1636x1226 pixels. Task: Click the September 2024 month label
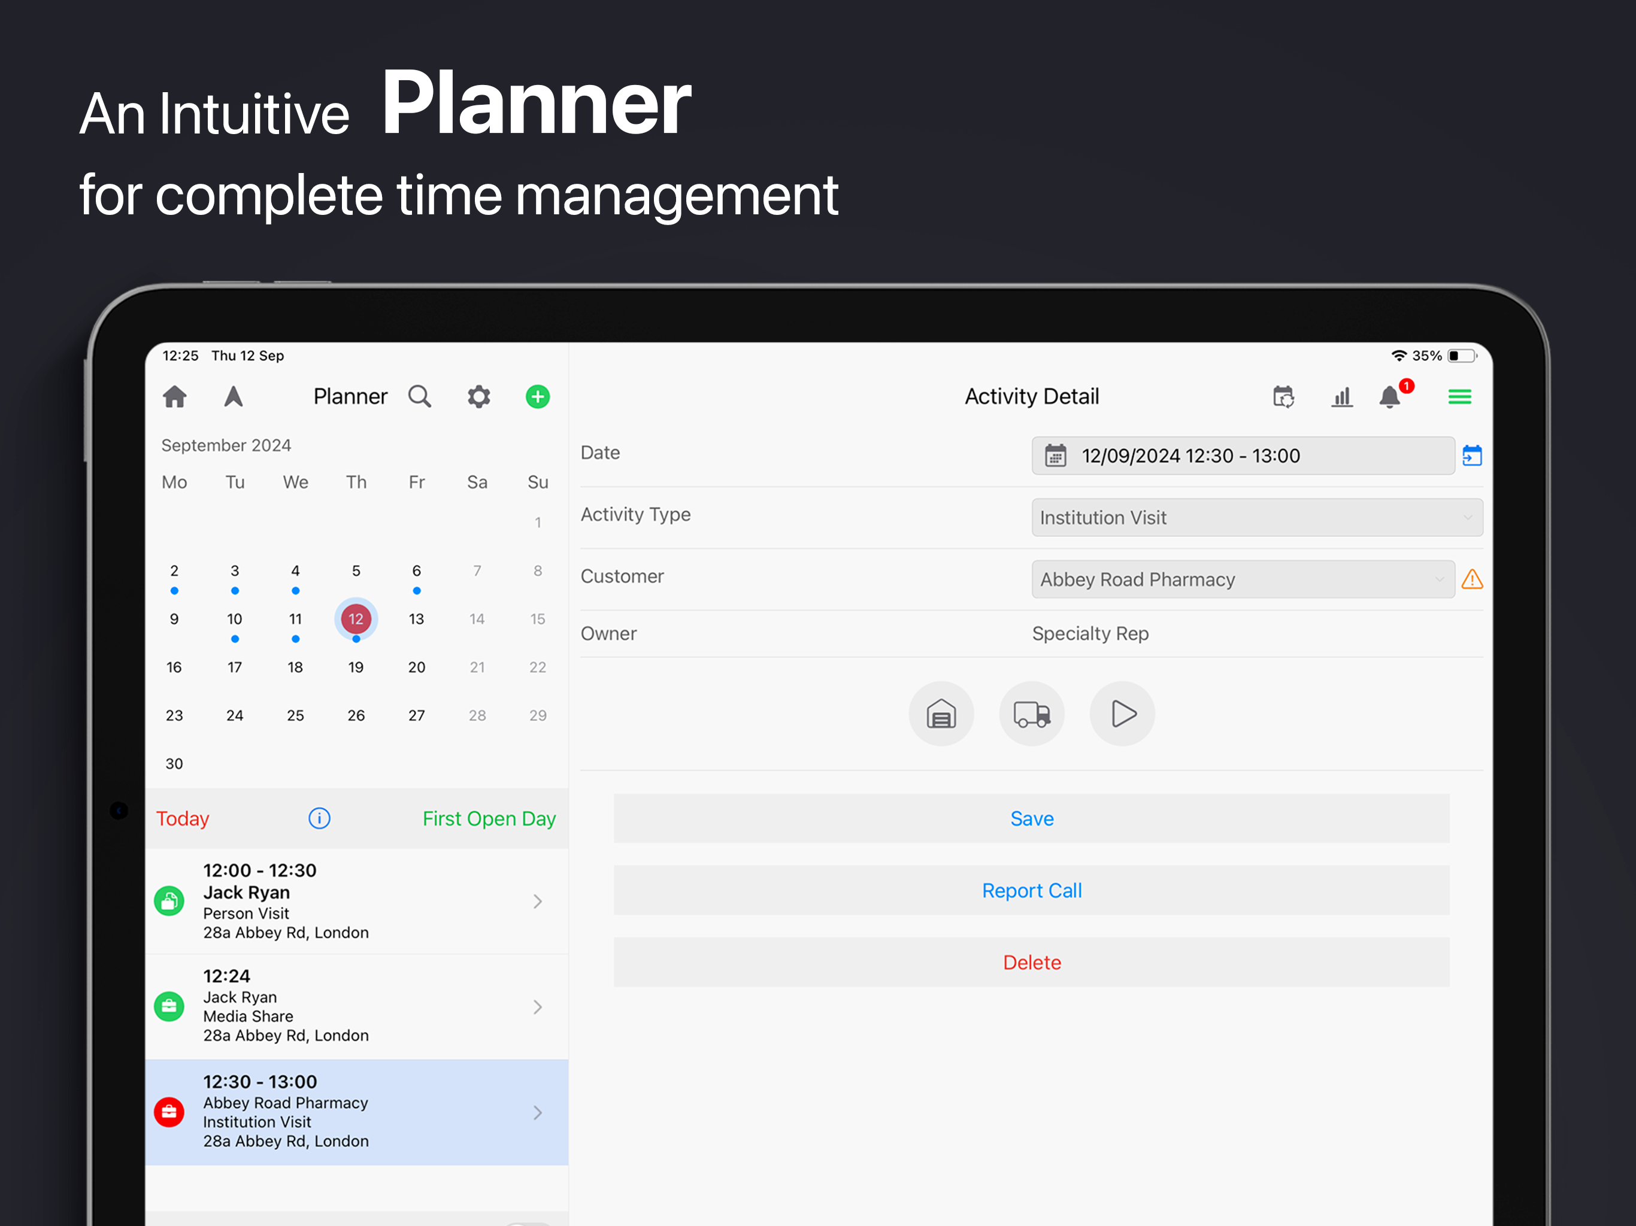click(226, 445)
